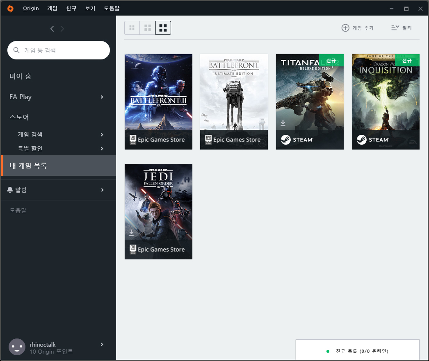The height and width of the screenshot is (361, 429).
Task: Focus the 게임 등 검색 field
Action: tap(59, 50)
